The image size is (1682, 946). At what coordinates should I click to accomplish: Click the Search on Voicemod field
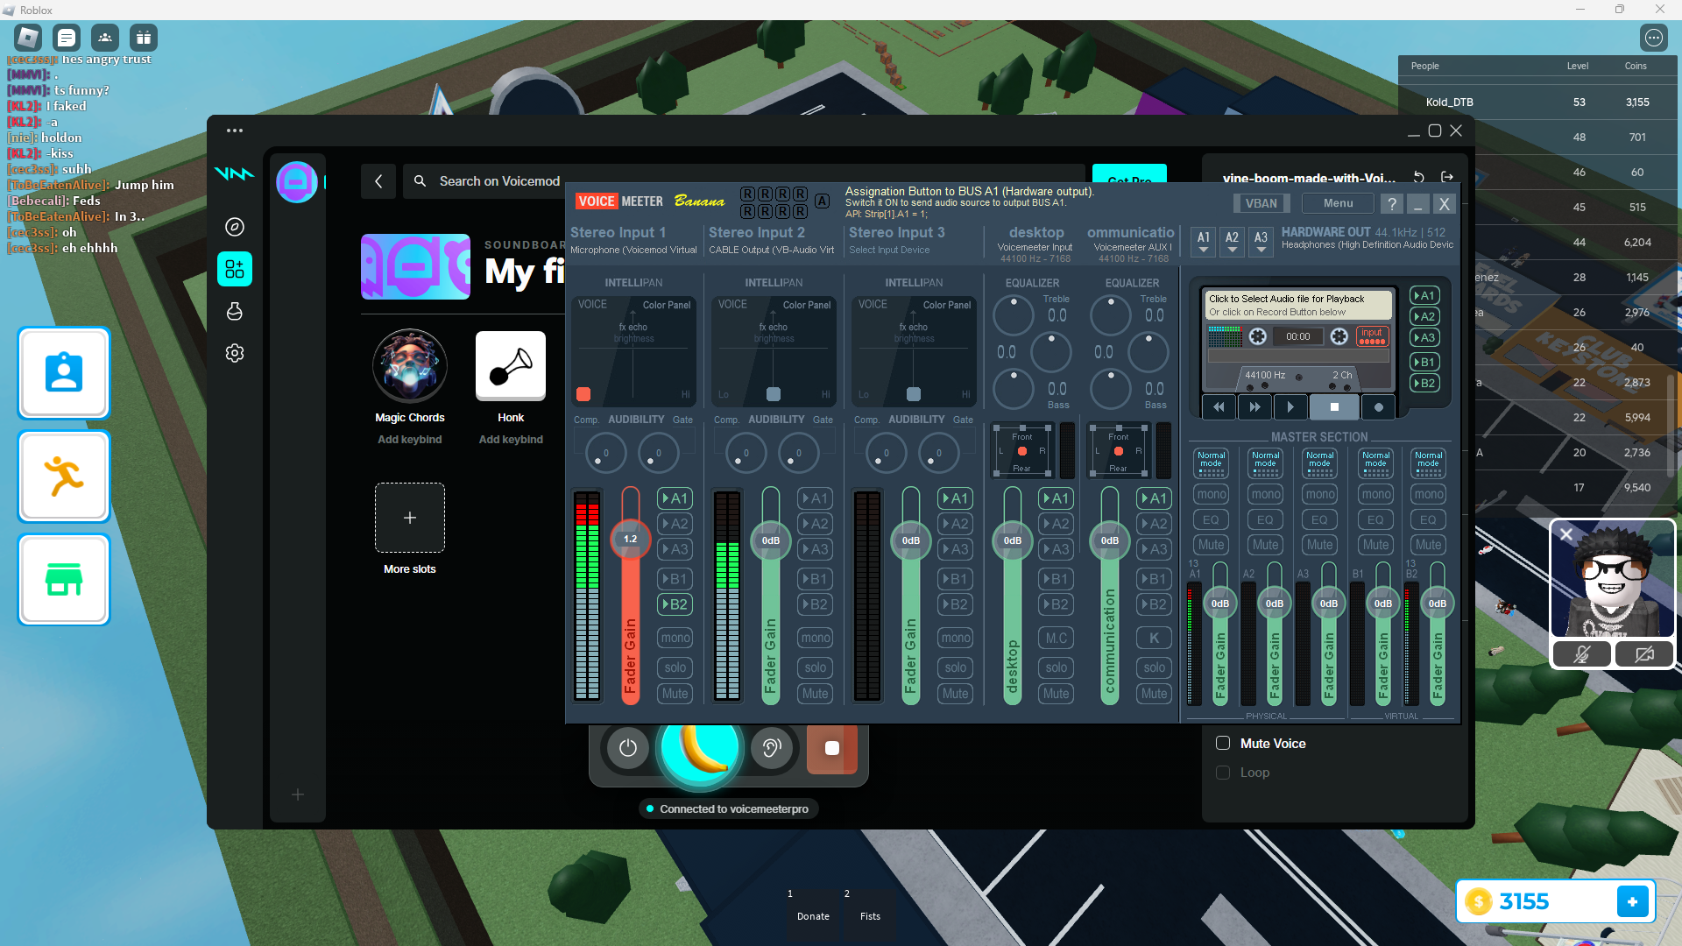[745, 181]
